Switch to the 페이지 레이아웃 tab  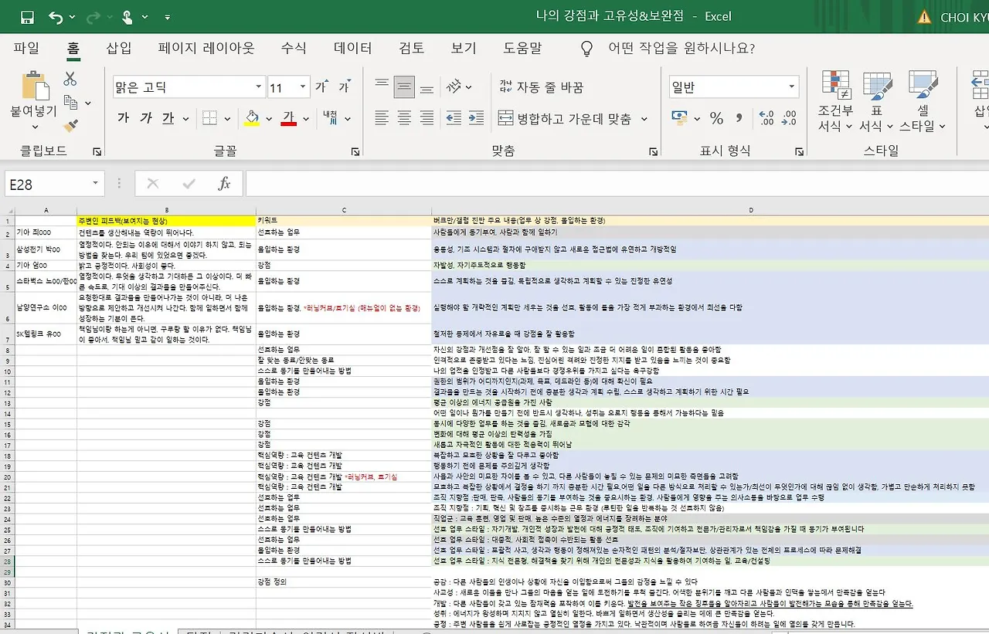206,48
